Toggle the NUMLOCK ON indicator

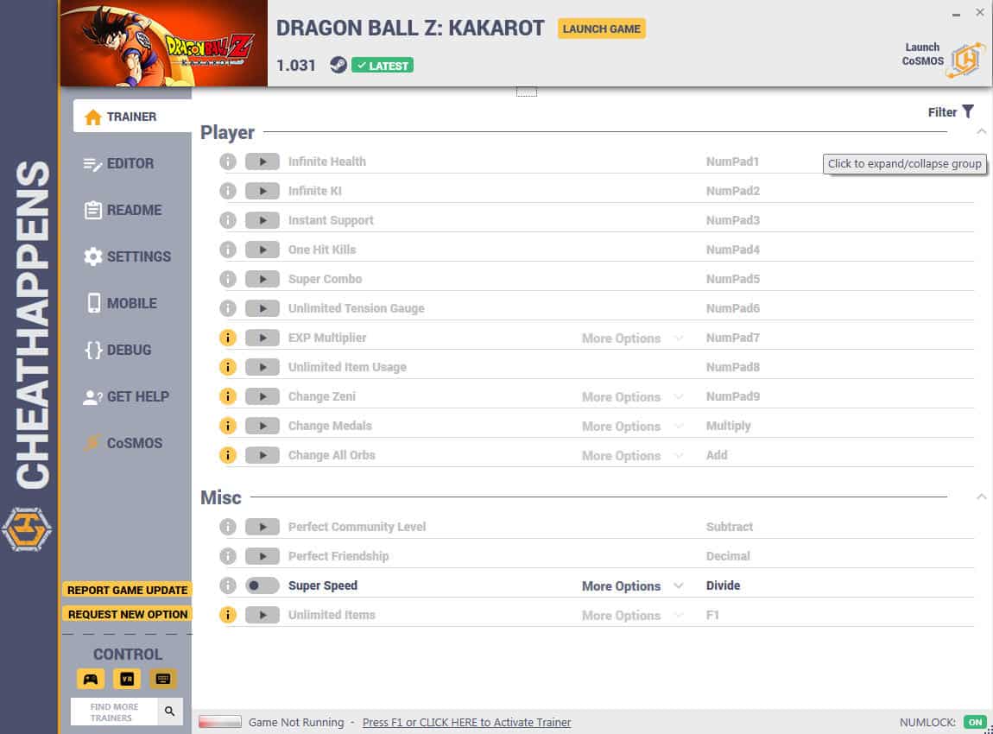(975, 722)
